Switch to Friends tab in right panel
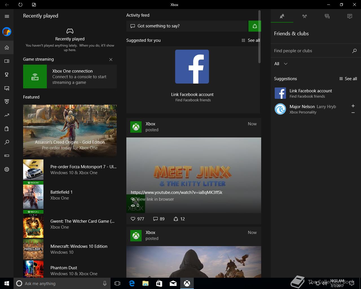This screenshot has height=289, width=361. (282, 16)
